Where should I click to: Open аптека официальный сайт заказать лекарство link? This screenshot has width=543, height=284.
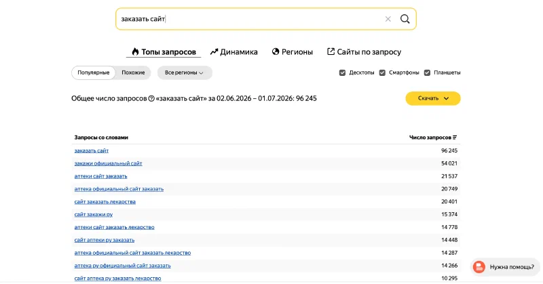(132, 253)
